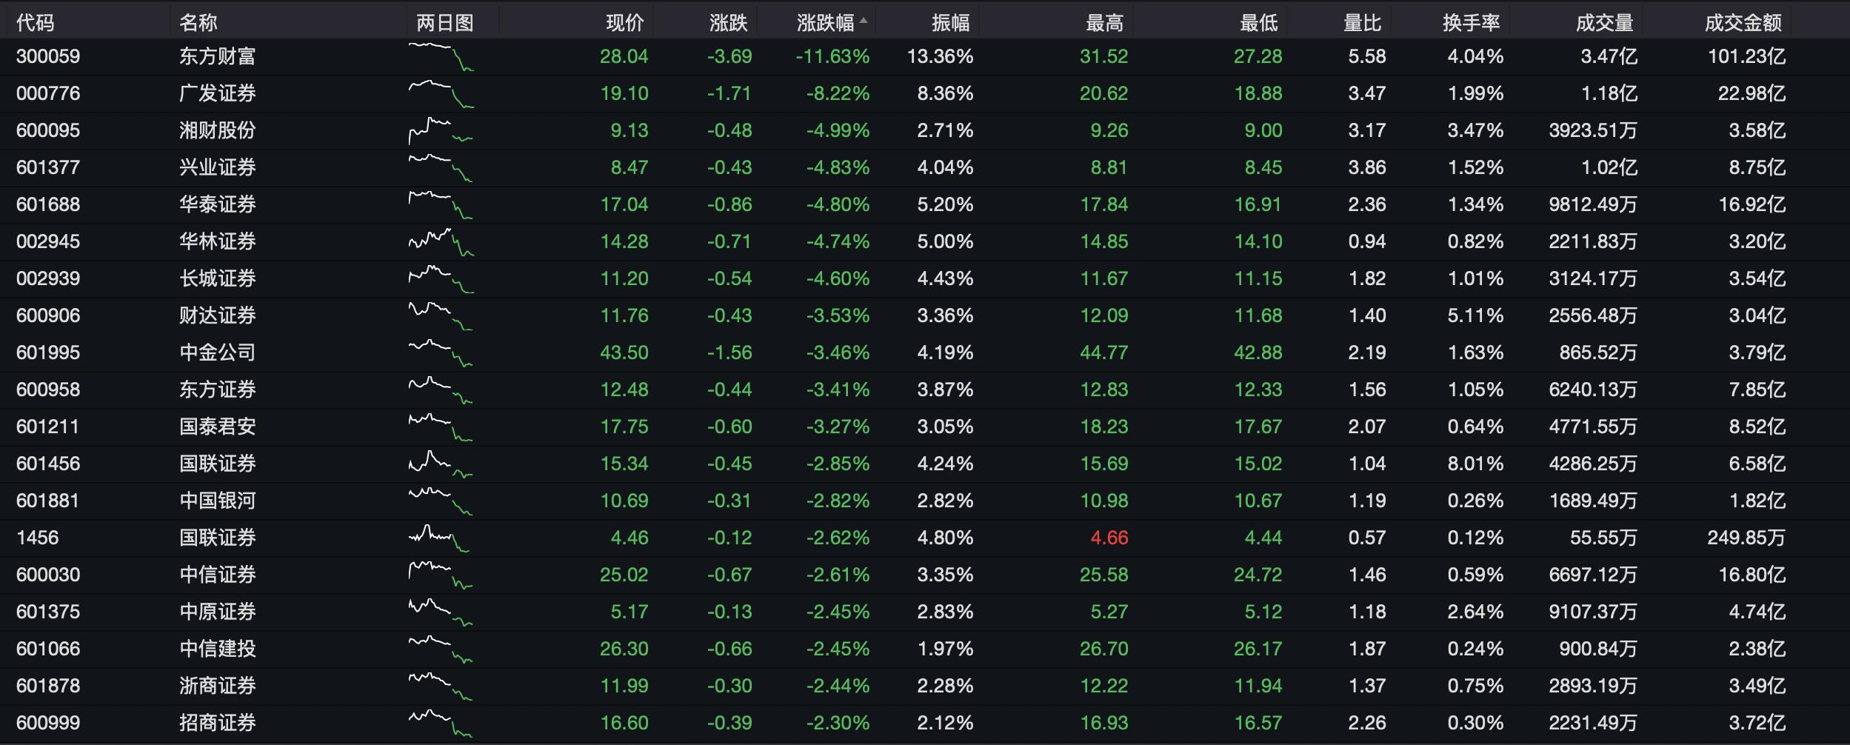Sort by the 代码 column header
Viewport: 1850px width, 745px height.
click(x=35, y=23)
